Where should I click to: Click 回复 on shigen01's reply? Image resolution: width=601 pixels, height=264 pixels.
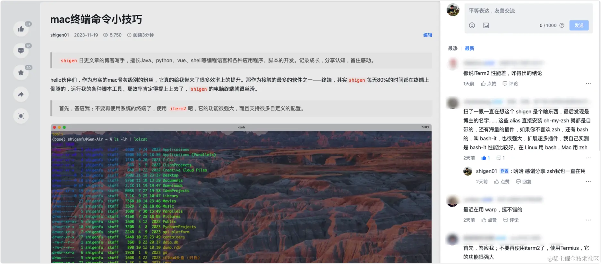click(524, 182)
